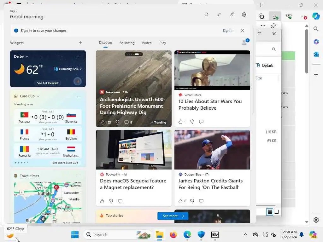Like the macOS Sequoia article

point(102,201)
